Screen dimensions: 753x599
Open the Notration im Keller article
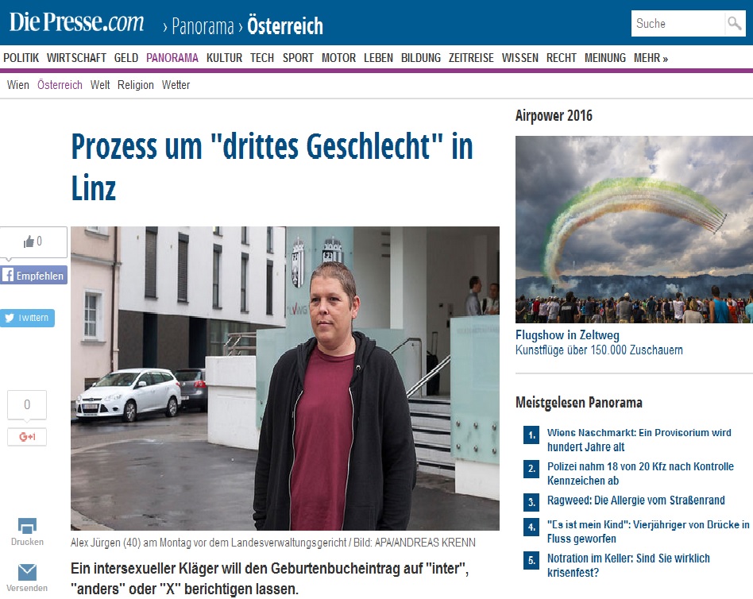pos(628,566)
